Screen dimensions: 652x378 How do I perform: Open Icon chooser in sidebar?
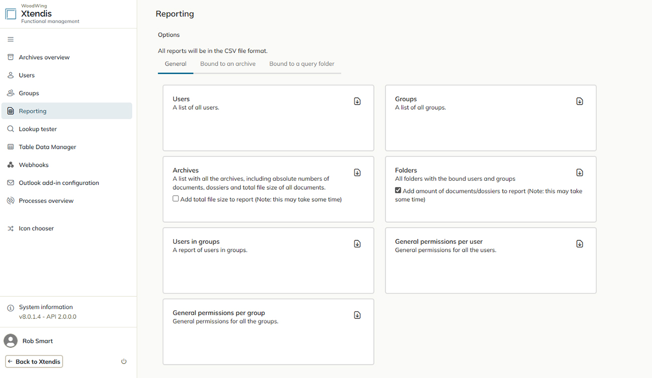(67, 228)
